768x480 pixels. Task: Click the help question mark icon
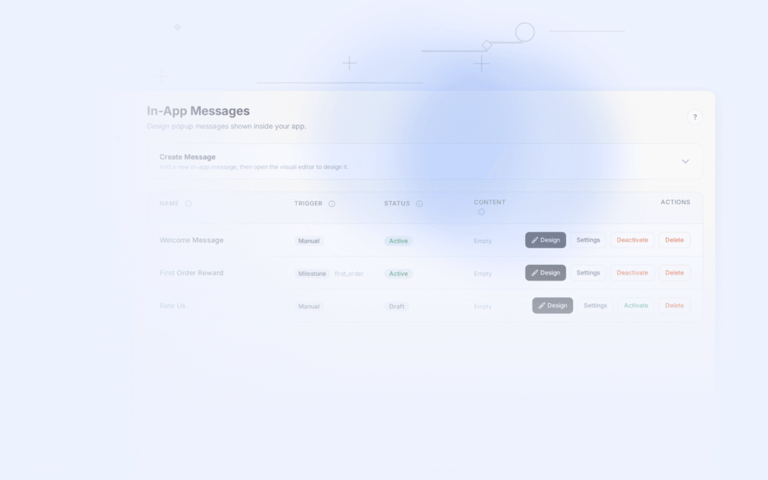tap(694, 117)
